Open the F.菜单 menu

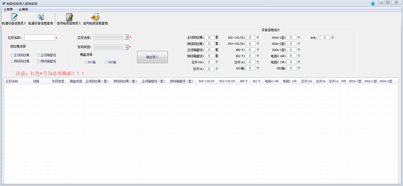tap(8, 9)
